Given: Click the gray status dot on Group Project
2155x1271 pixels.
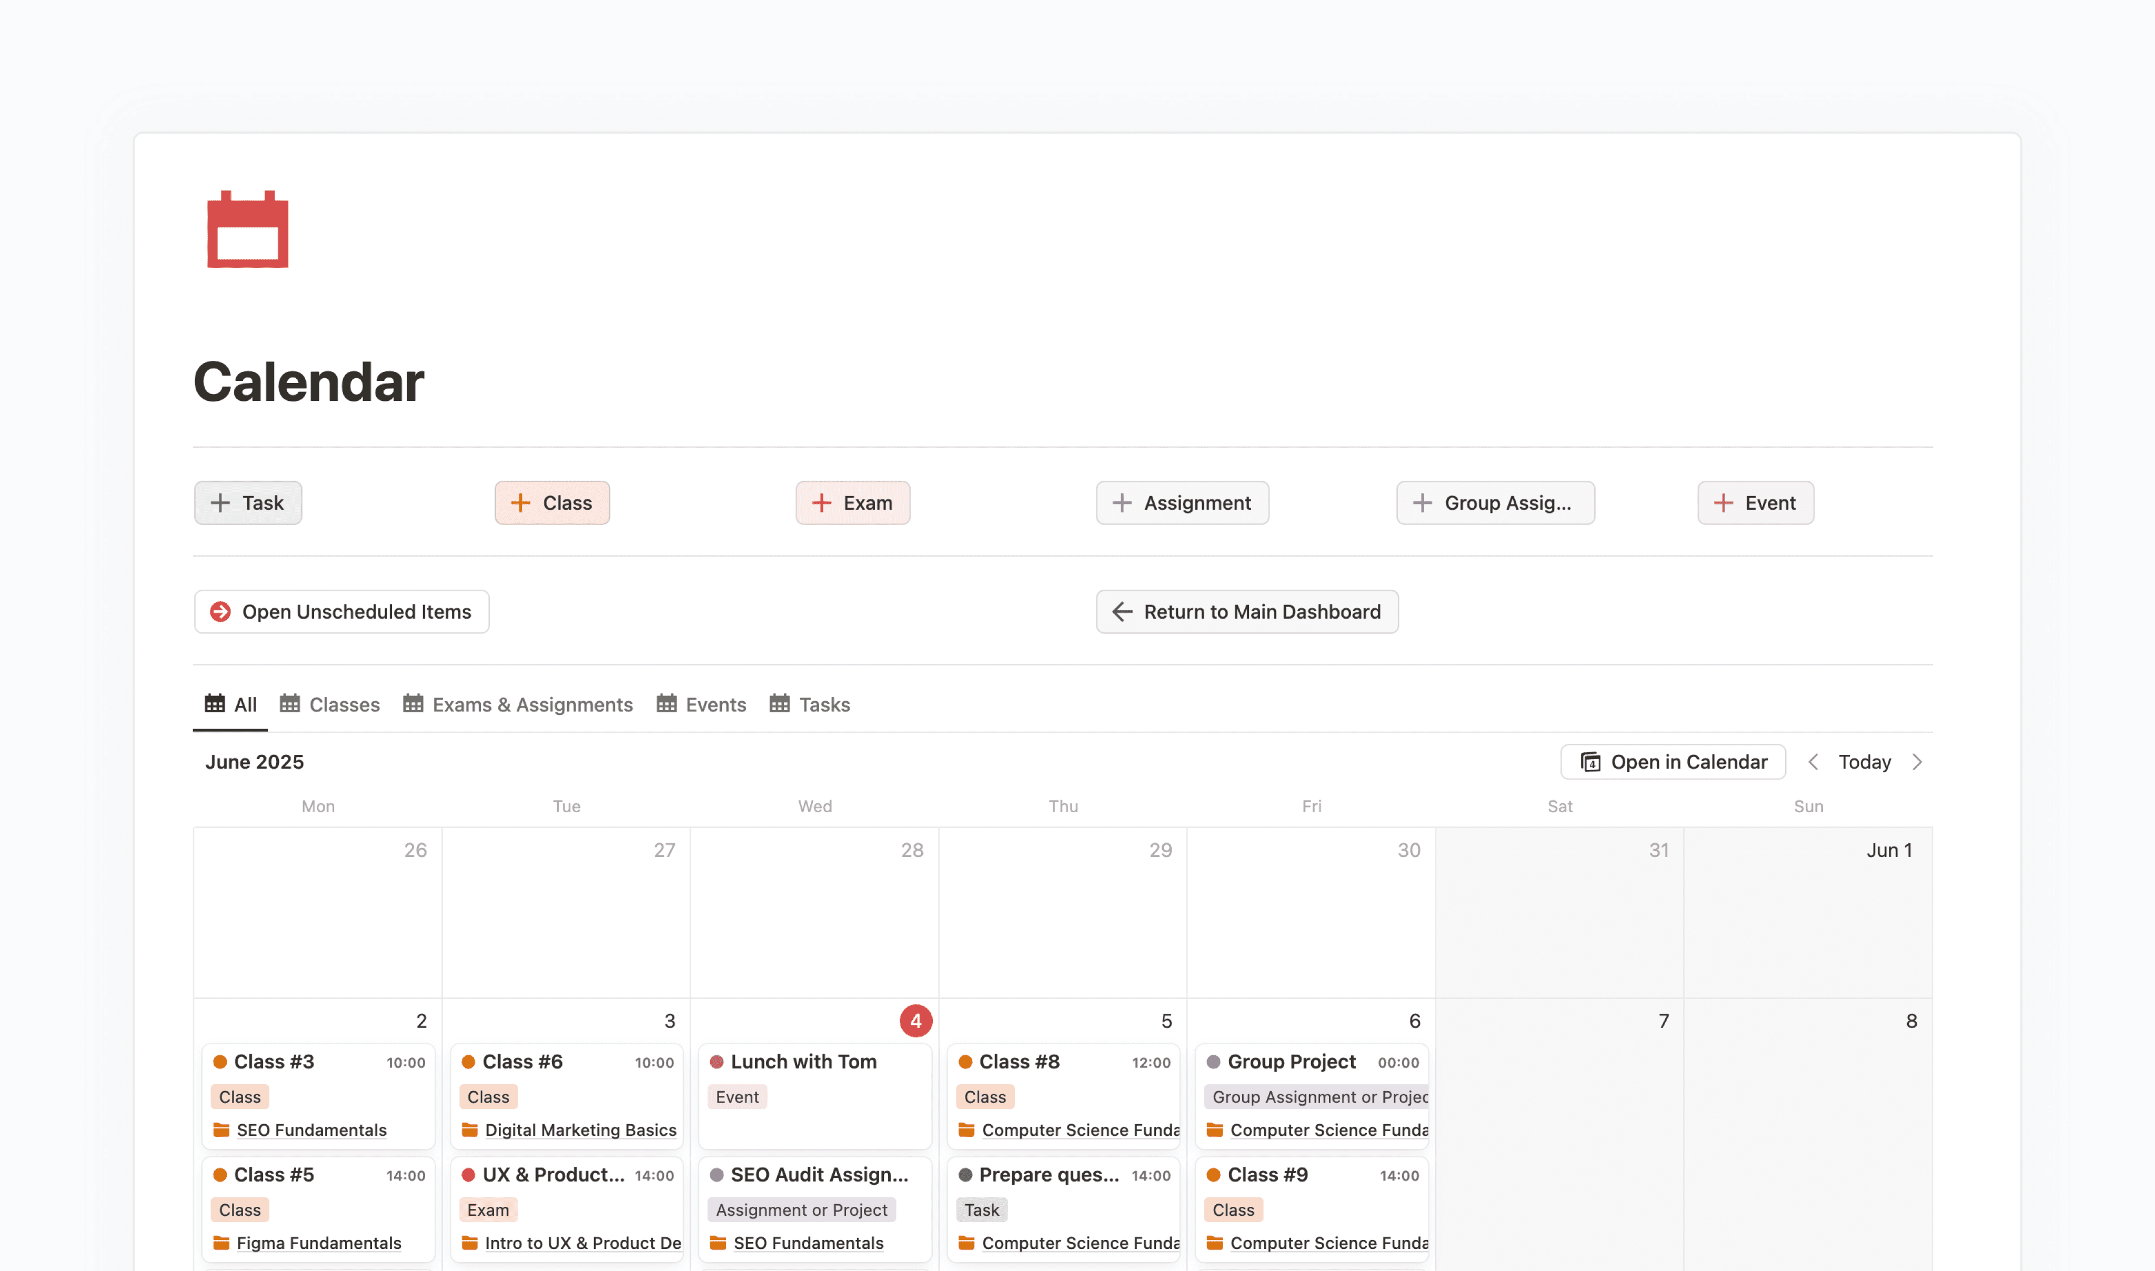Looking at the screenshot, I should click(1214, 1061).
